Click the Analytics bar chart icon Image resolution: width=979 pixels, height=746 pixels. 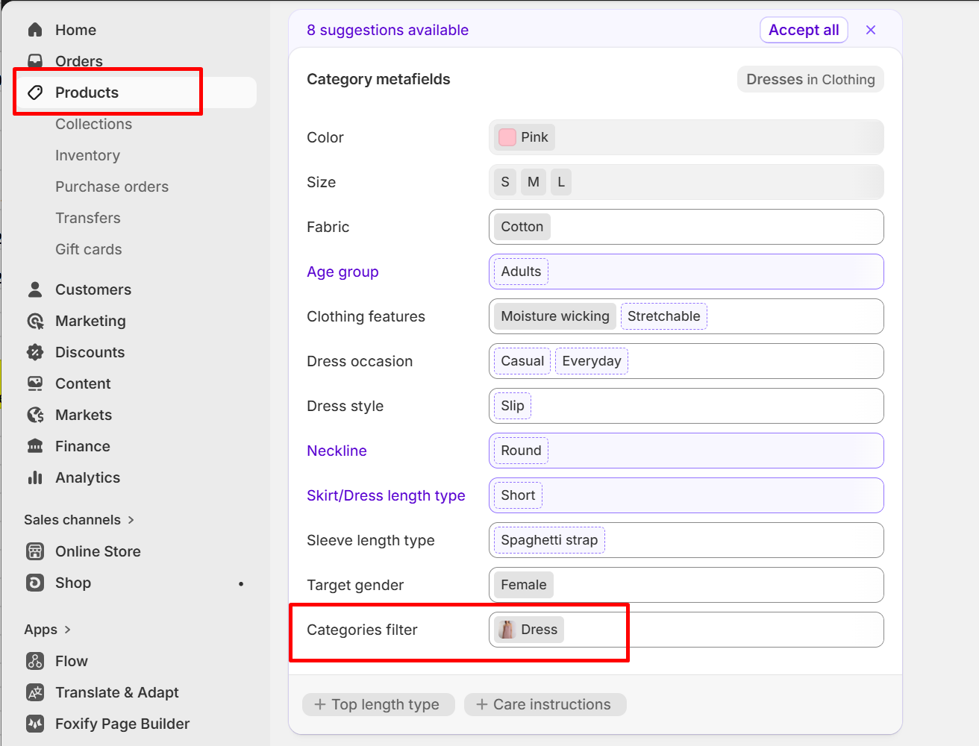pyautogui.click(x=35, y=477)
